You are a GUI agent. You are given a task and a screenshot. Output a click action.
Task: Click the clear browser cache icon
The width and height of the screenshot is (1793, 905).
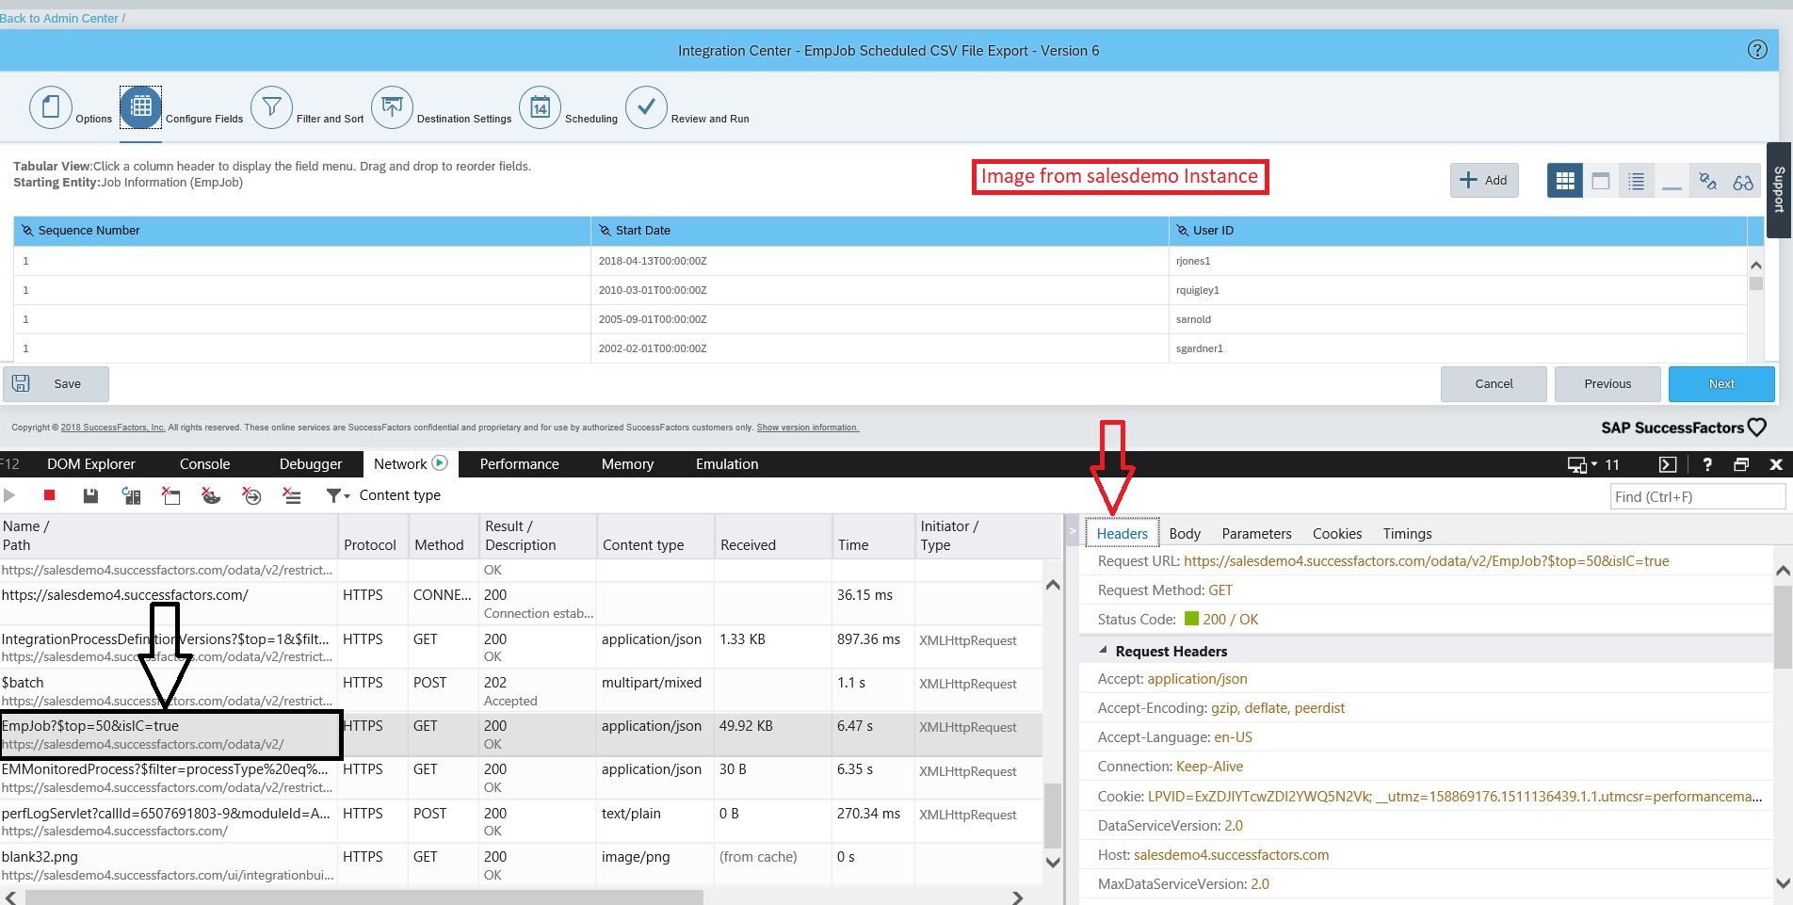pos(170,495)
